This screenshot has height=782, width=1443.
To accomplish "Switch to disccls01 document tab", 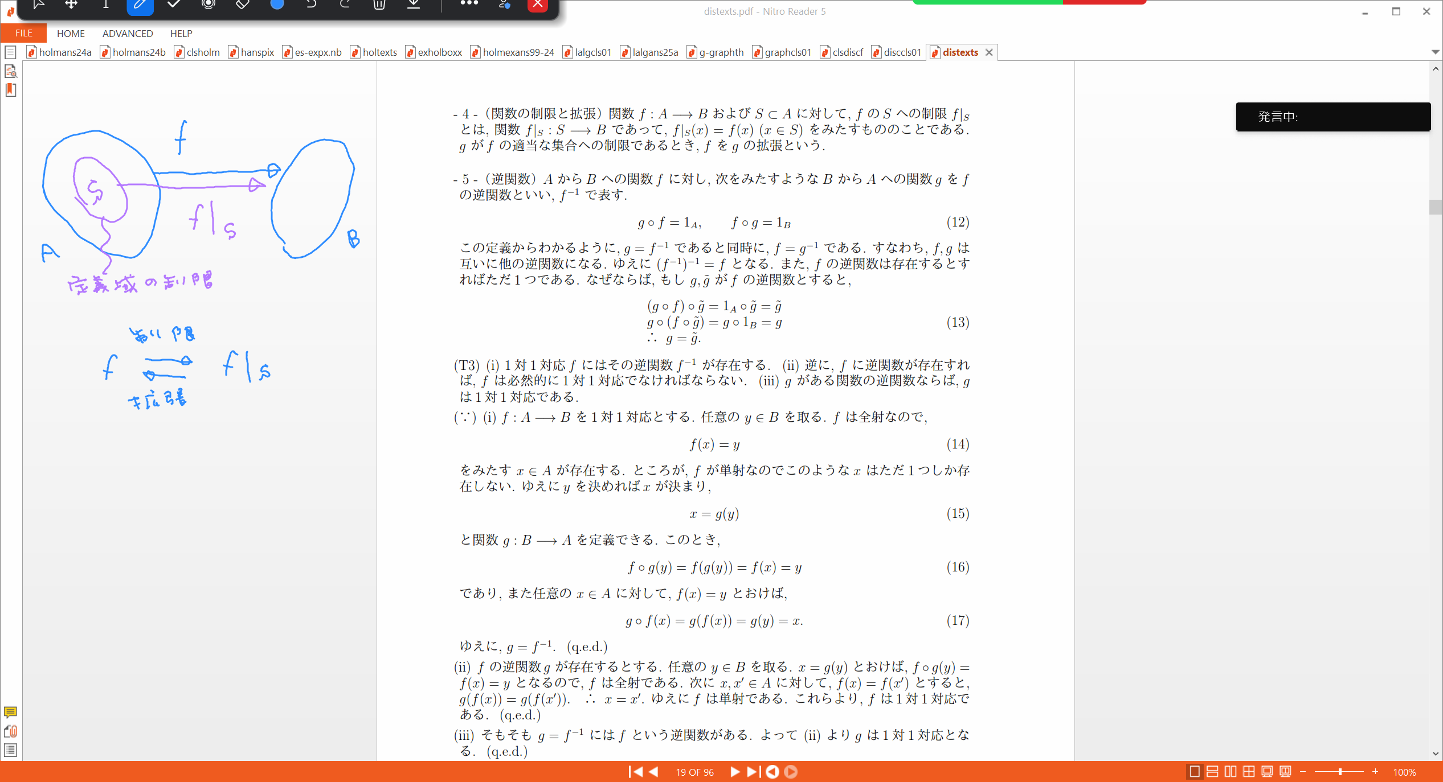I will (897, 52).
